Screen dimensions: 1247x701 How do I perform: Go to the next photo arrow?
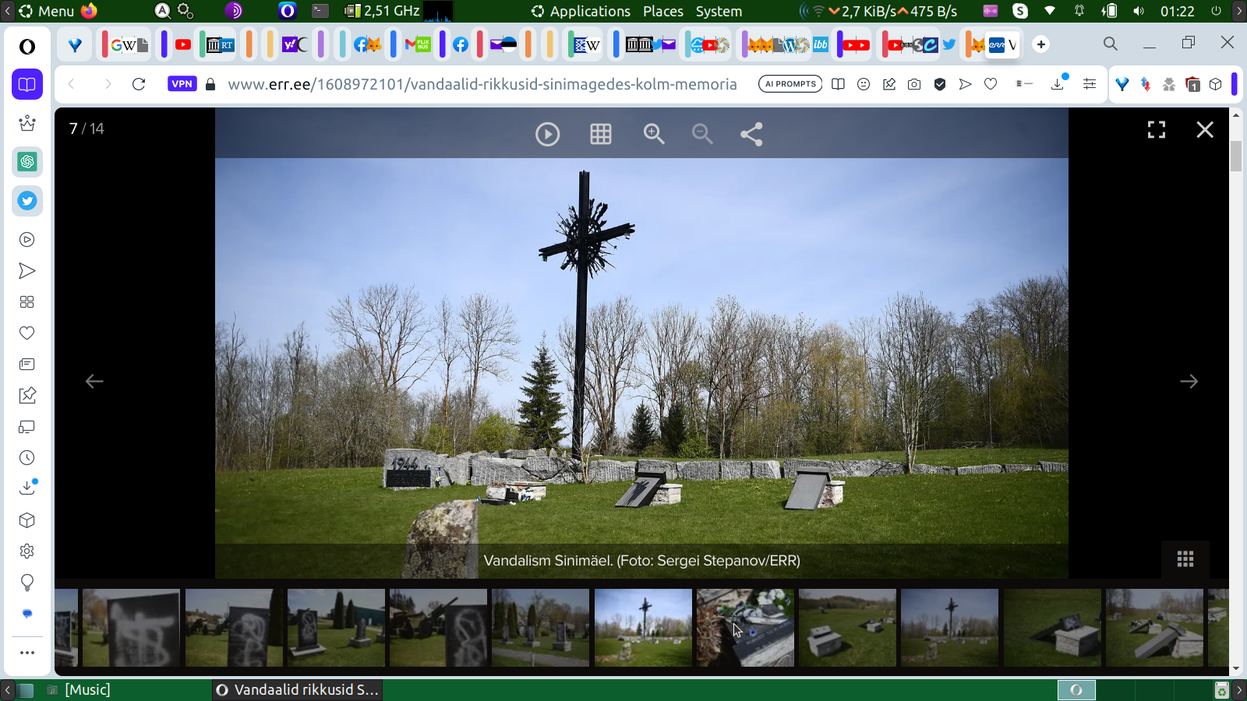click(x=1188, y=382)
